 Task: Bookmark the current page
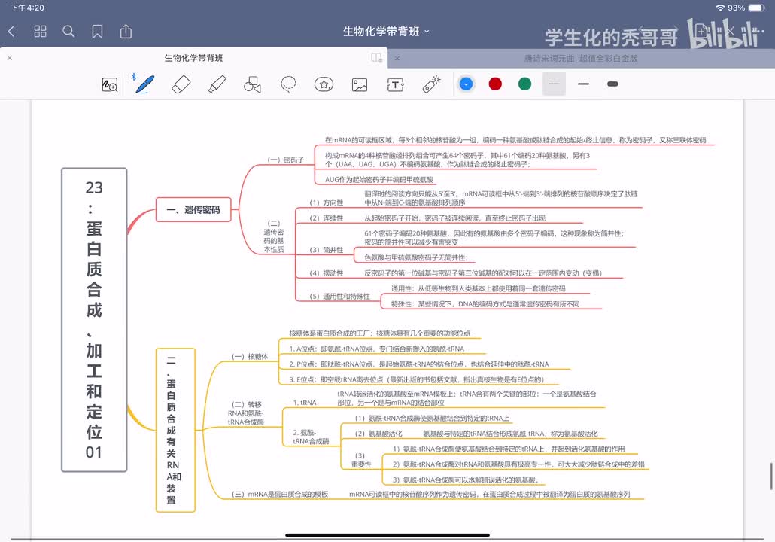tap(97, 32)
